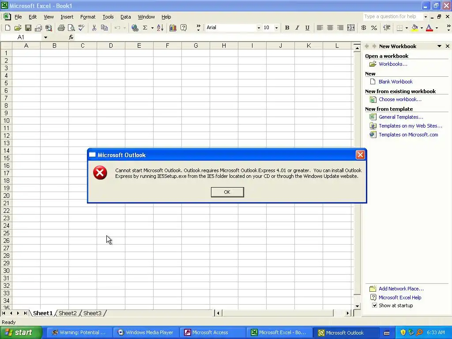
Task: Click Templates on Microsoft.com link
Action: pyautogui.click(x=408, y=135)
